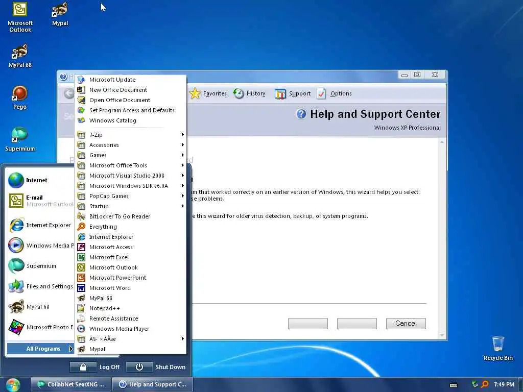Open the Pego desktop icon

(20, 97)
